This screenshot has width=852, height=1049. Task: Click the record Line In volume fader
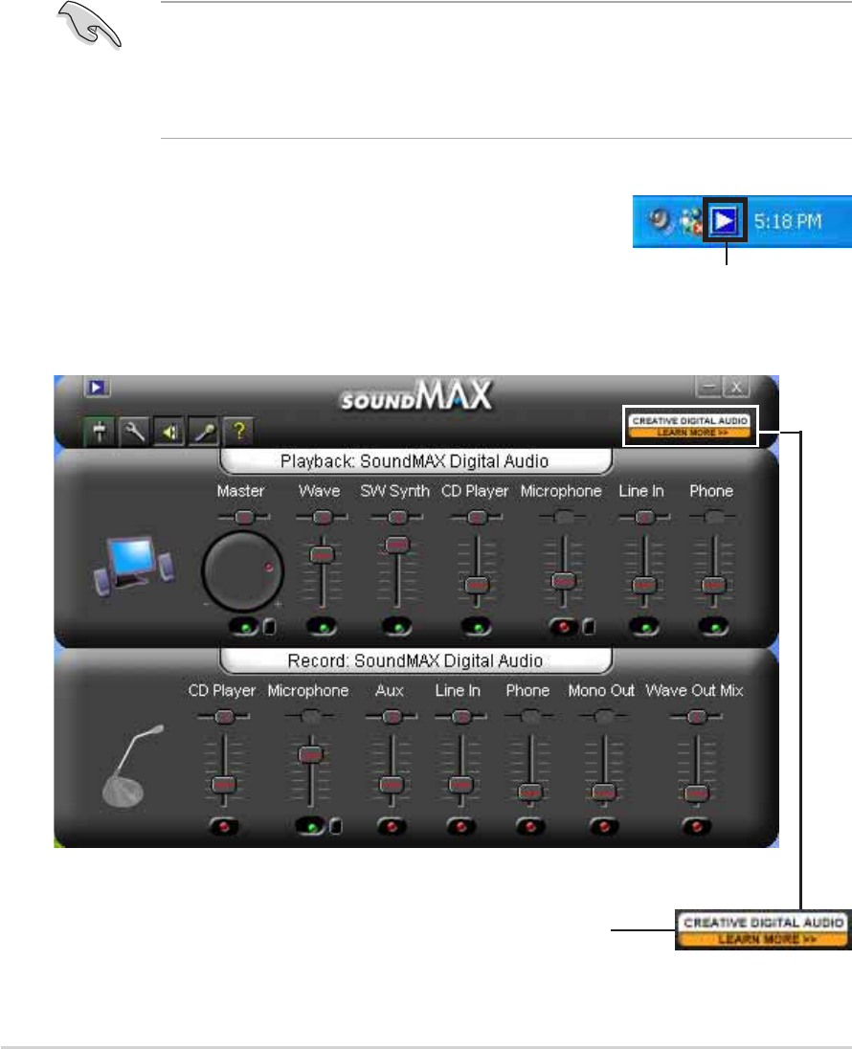point(460,784)
